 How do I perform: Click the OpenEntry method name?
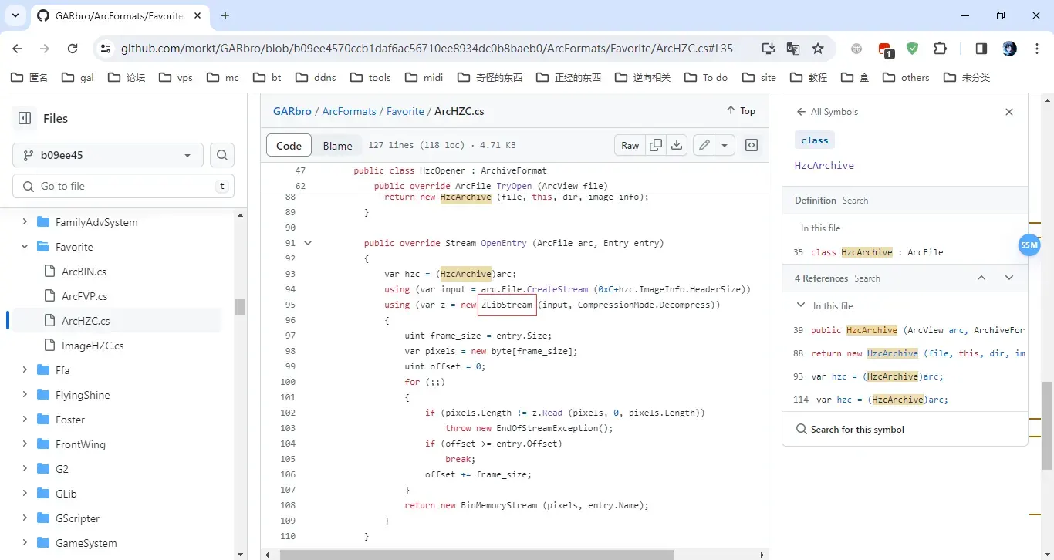click(x=503, y=243)
